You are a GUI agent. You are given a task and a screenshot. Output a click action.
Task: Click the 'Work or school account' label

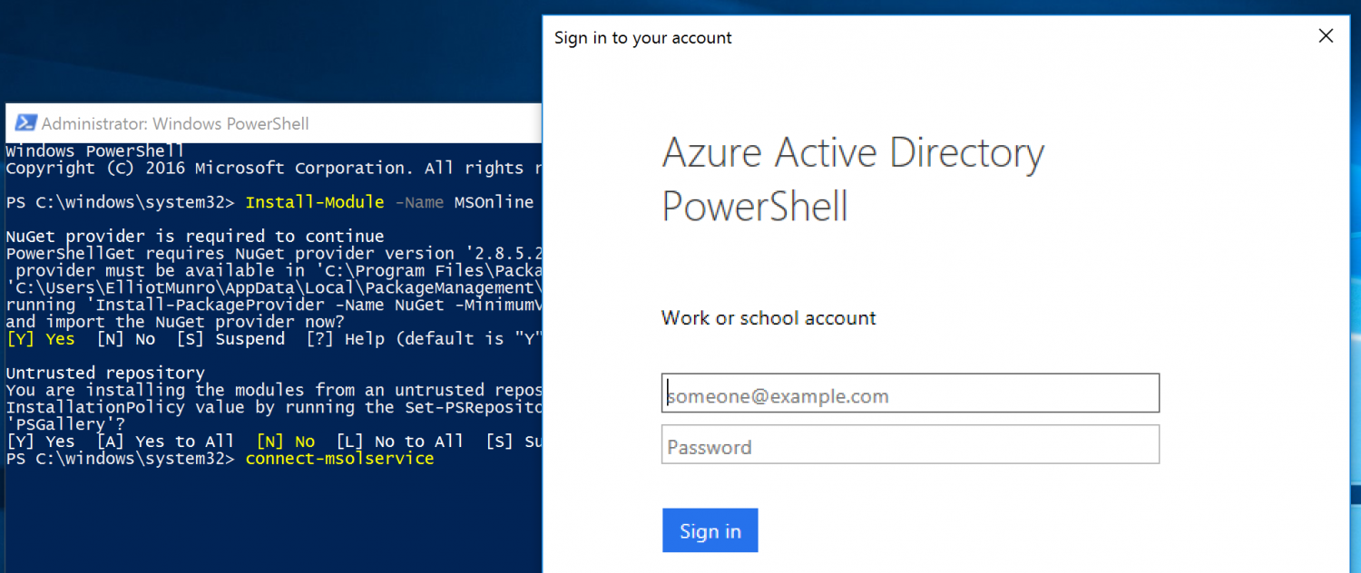769,318
